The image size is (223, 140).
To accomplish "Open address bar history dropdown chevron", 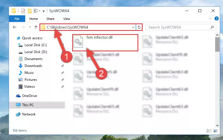I will [133, 27].
